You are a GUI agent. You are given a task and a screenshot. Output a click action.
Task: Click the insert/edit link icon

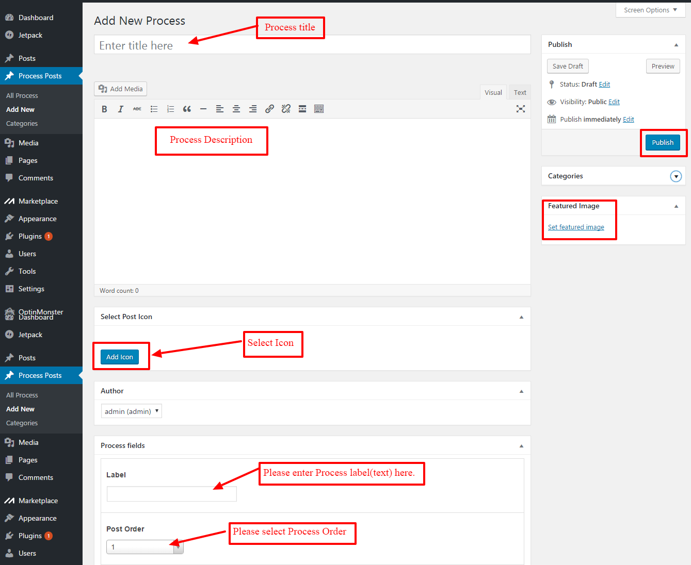269,109
